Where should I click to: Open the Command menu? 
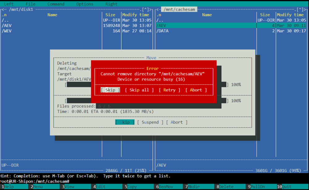pyautogui.click(x=56, y=4)
